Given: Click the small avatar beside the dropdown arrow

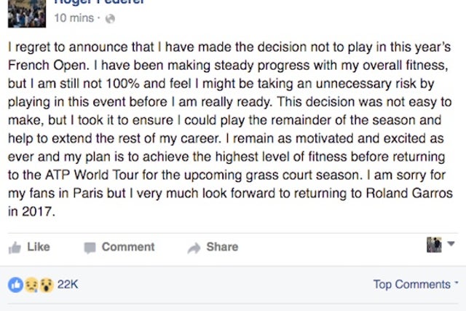Looking at the screenshot, I should click(x=434, y=245).
